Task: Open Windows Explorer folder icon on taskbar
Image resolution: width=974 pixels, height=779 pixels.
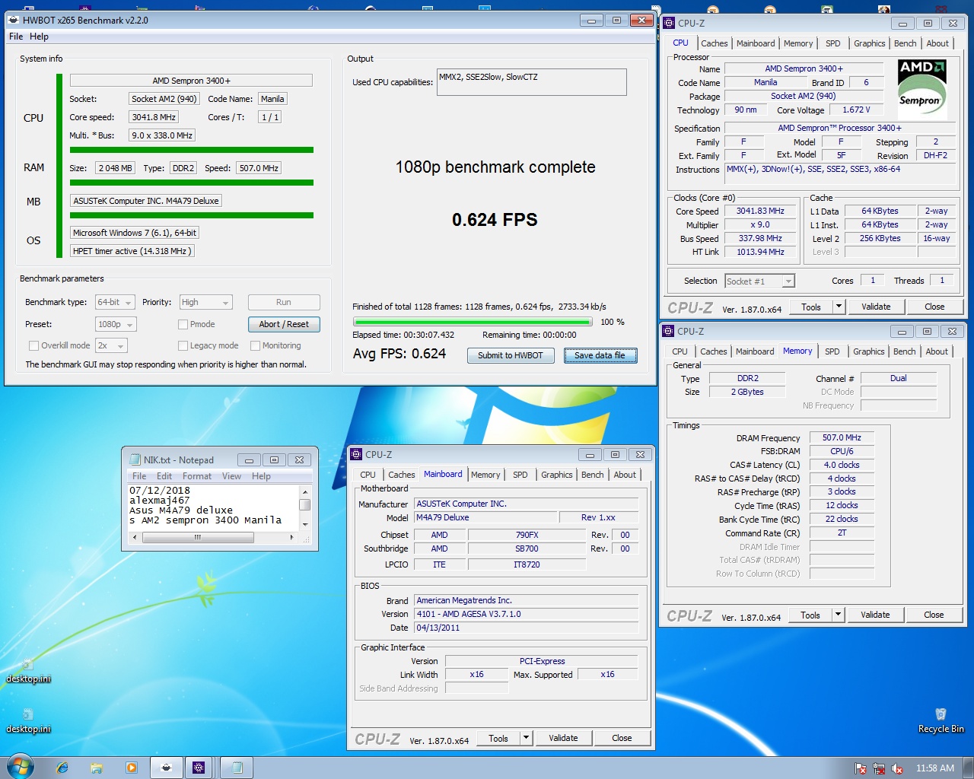Action: 97,768
